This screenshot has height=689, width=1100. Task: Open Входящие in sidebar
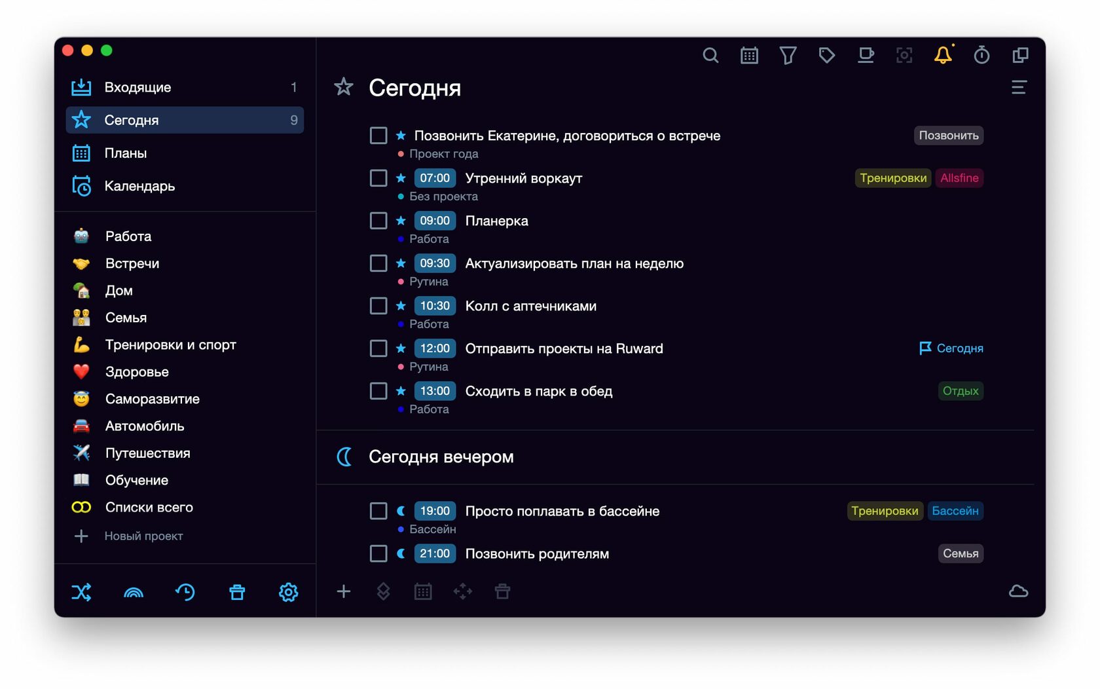coord(185,87)
